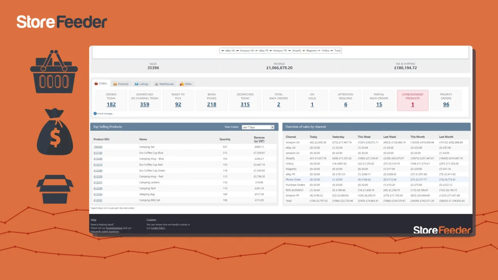Select the Other tab
Viewport: 498px width, 280px height.
click(186, 84)
